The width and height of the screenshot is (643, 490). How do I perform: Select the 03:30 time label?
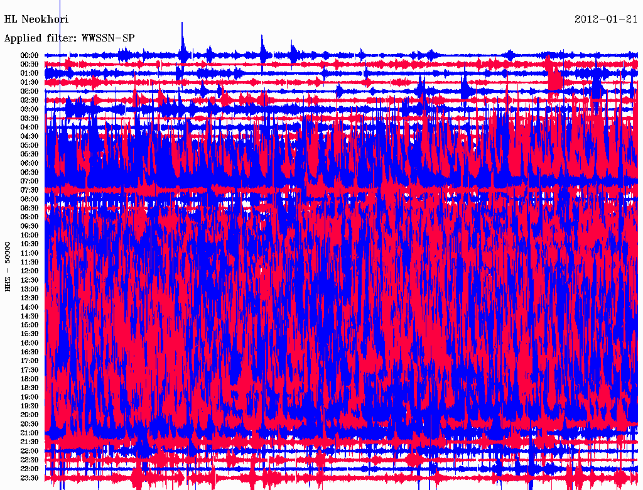coord(30,118)
